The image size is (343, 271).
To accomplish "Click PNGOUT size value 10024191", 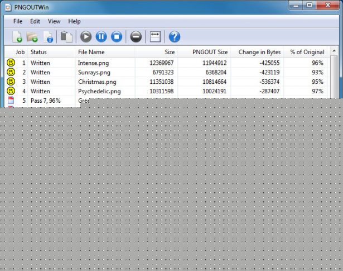I will 214,91.
